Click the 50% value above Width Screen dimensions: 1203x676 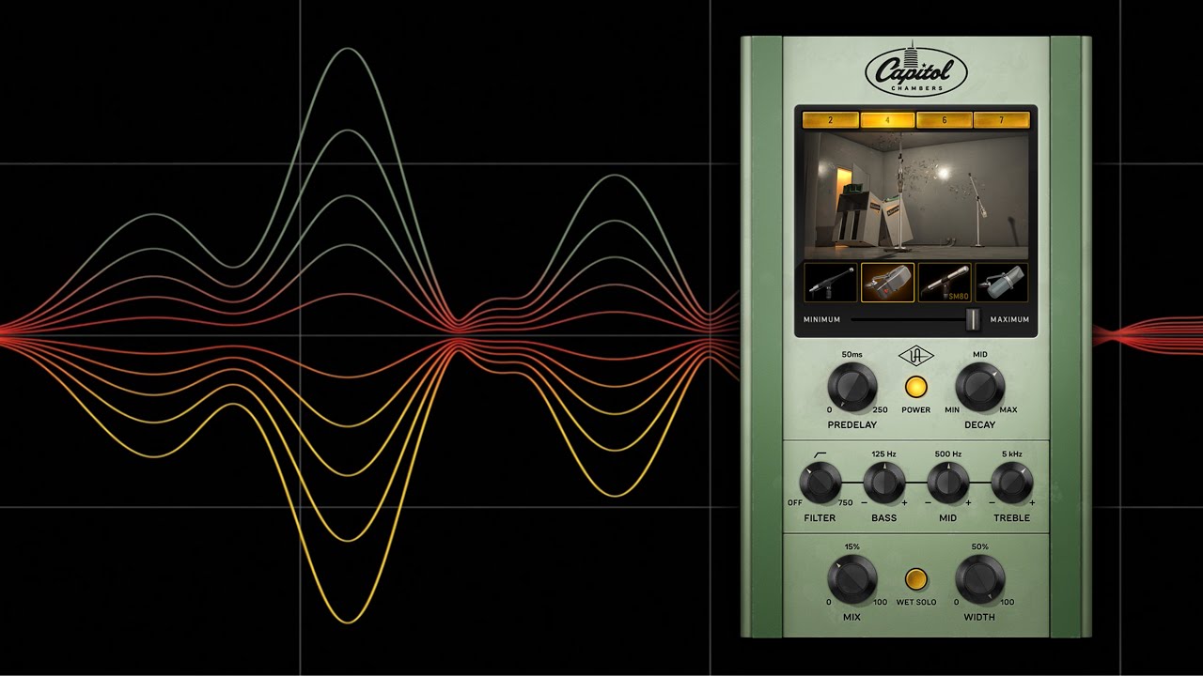pyautogui.click(x=980, y=546)
